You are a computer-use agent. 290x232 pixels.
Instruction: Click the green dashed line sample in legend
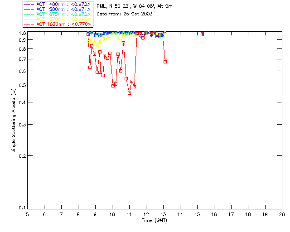(x=29, y=14)
